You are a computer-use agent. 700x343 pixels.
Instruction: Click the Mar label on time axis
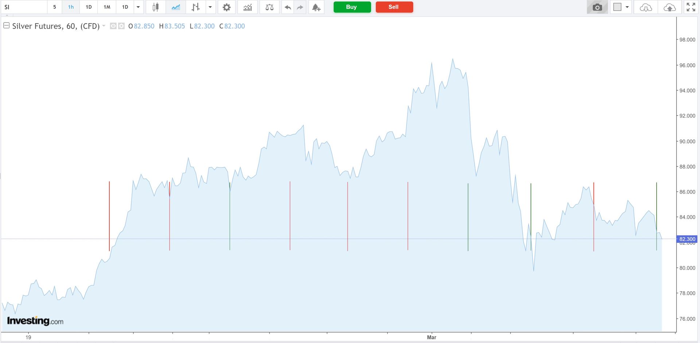pos(432,338)
